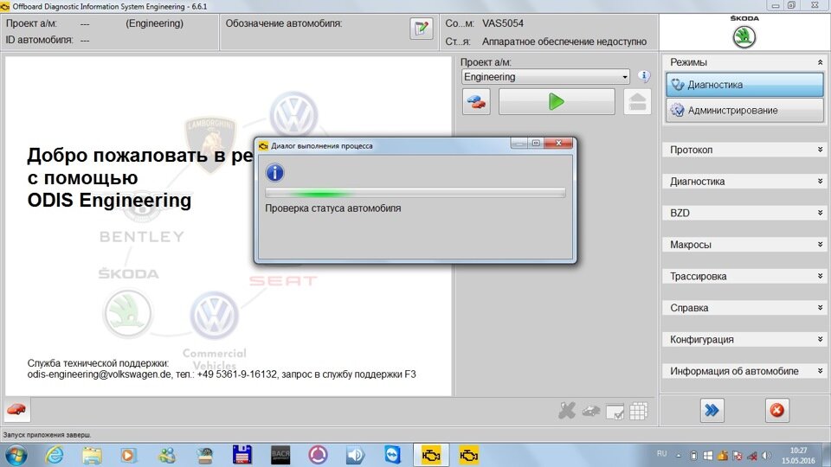Open the speaker app in taskbar

coord(355,455)
